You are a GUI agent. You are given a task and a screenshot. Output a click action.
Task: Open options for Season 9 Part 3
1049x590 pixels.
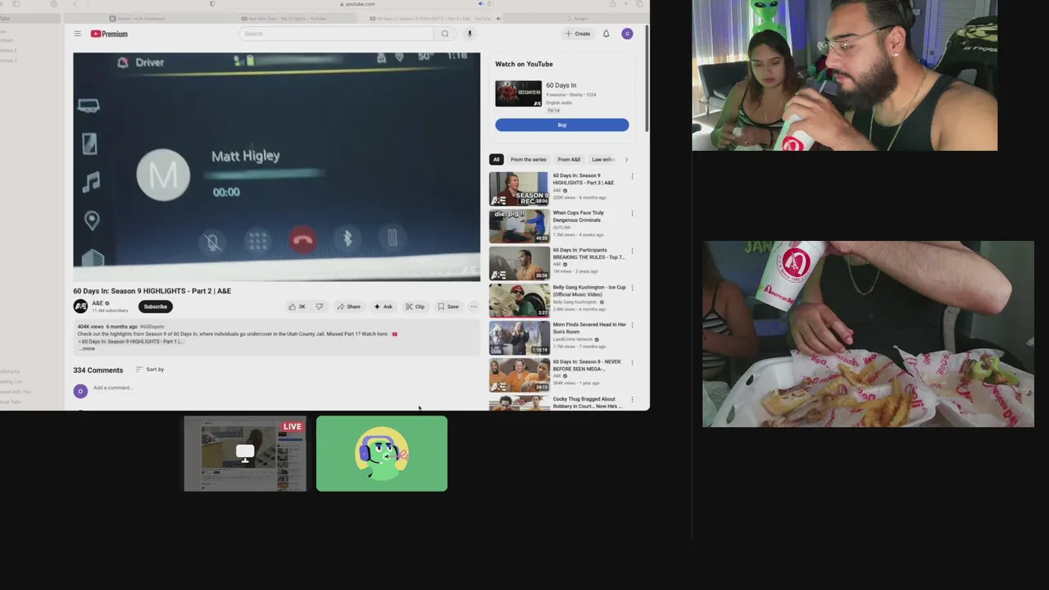click(632, 176)
